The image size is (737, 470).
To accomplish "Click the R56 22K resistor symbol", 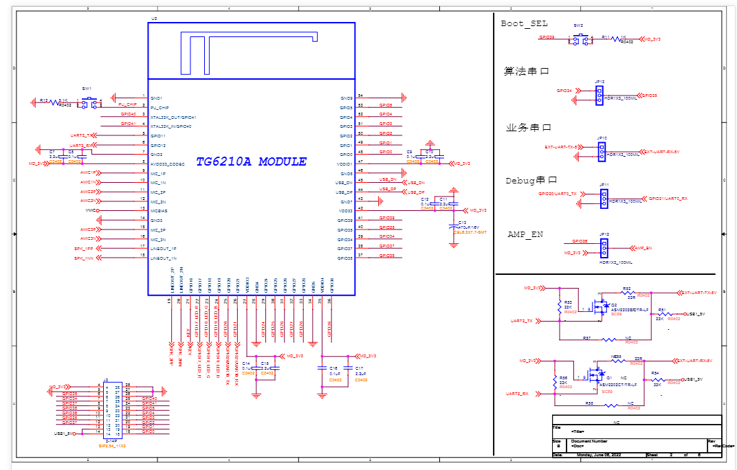I will point(555,381).
